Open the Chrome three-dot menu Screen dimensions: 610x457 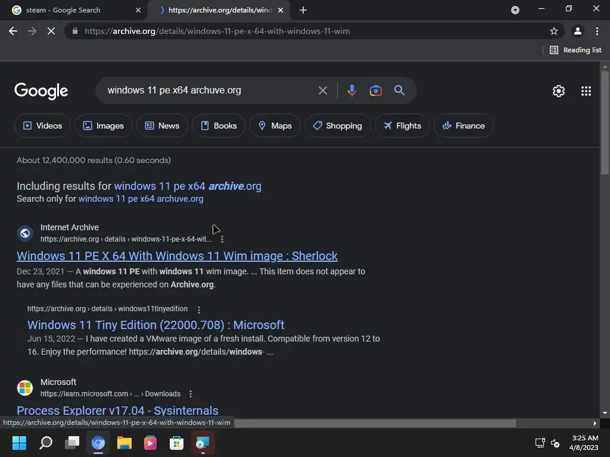click(597, 31)
